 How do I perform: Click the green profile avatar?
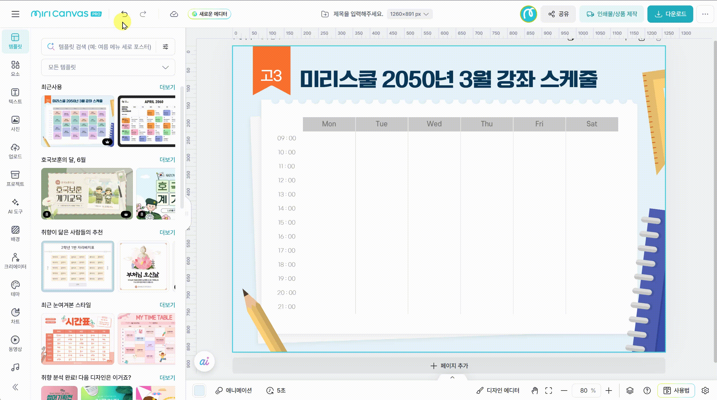tap(528, 14)
